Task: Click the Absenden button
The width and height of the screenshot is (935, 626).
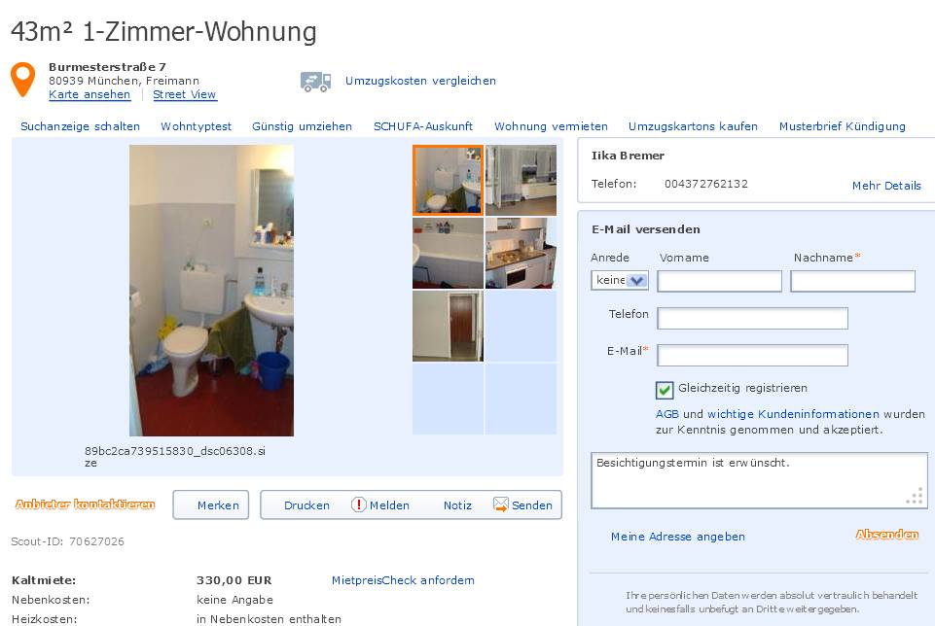Action: coord(886,535)
